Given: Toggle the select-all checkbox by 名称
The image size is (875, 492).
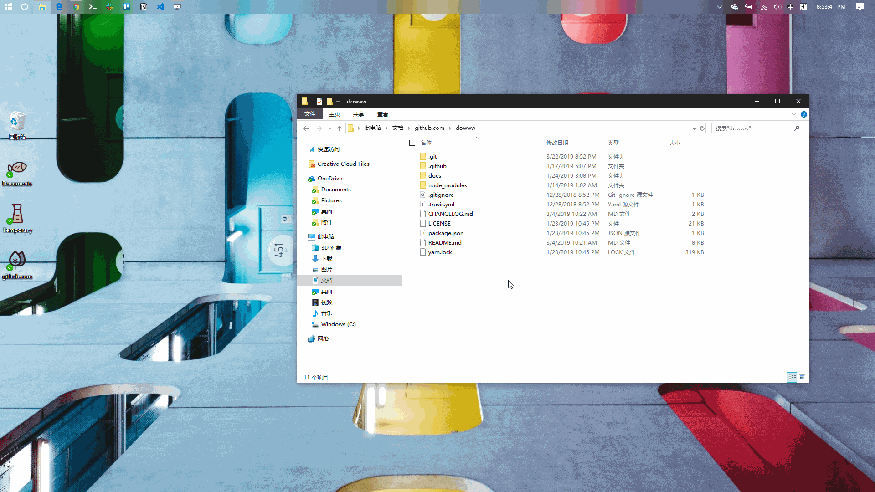Looking at the screenshot, I should tap(412, 143).
